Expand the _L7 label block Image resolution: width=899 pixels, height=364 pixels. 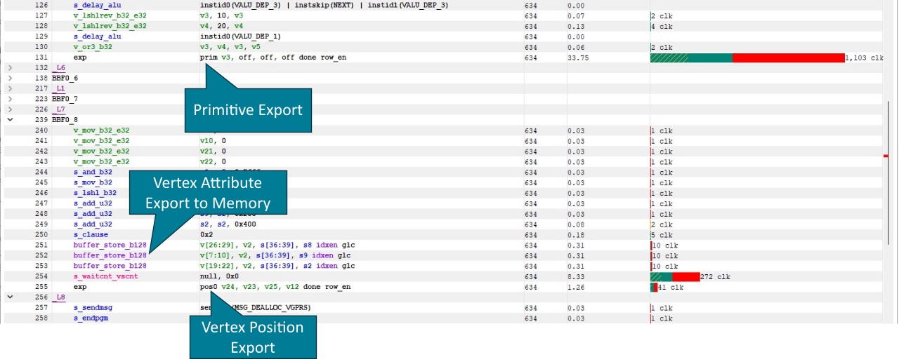click(x=10, y=109)
